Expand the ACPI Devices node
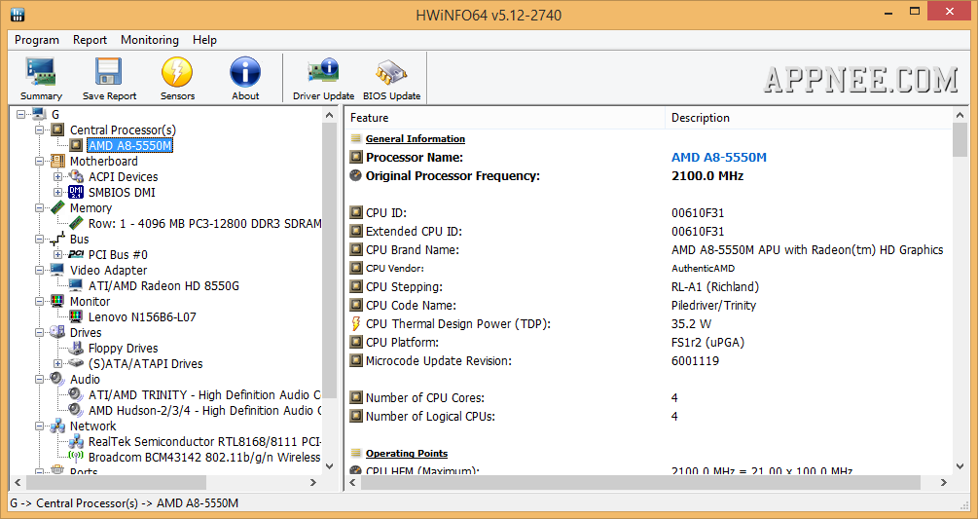The height and width of the screenshot is (519, 978). coord(58,176)
